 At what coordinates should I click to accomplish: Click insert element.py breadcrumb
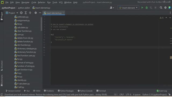41,8
